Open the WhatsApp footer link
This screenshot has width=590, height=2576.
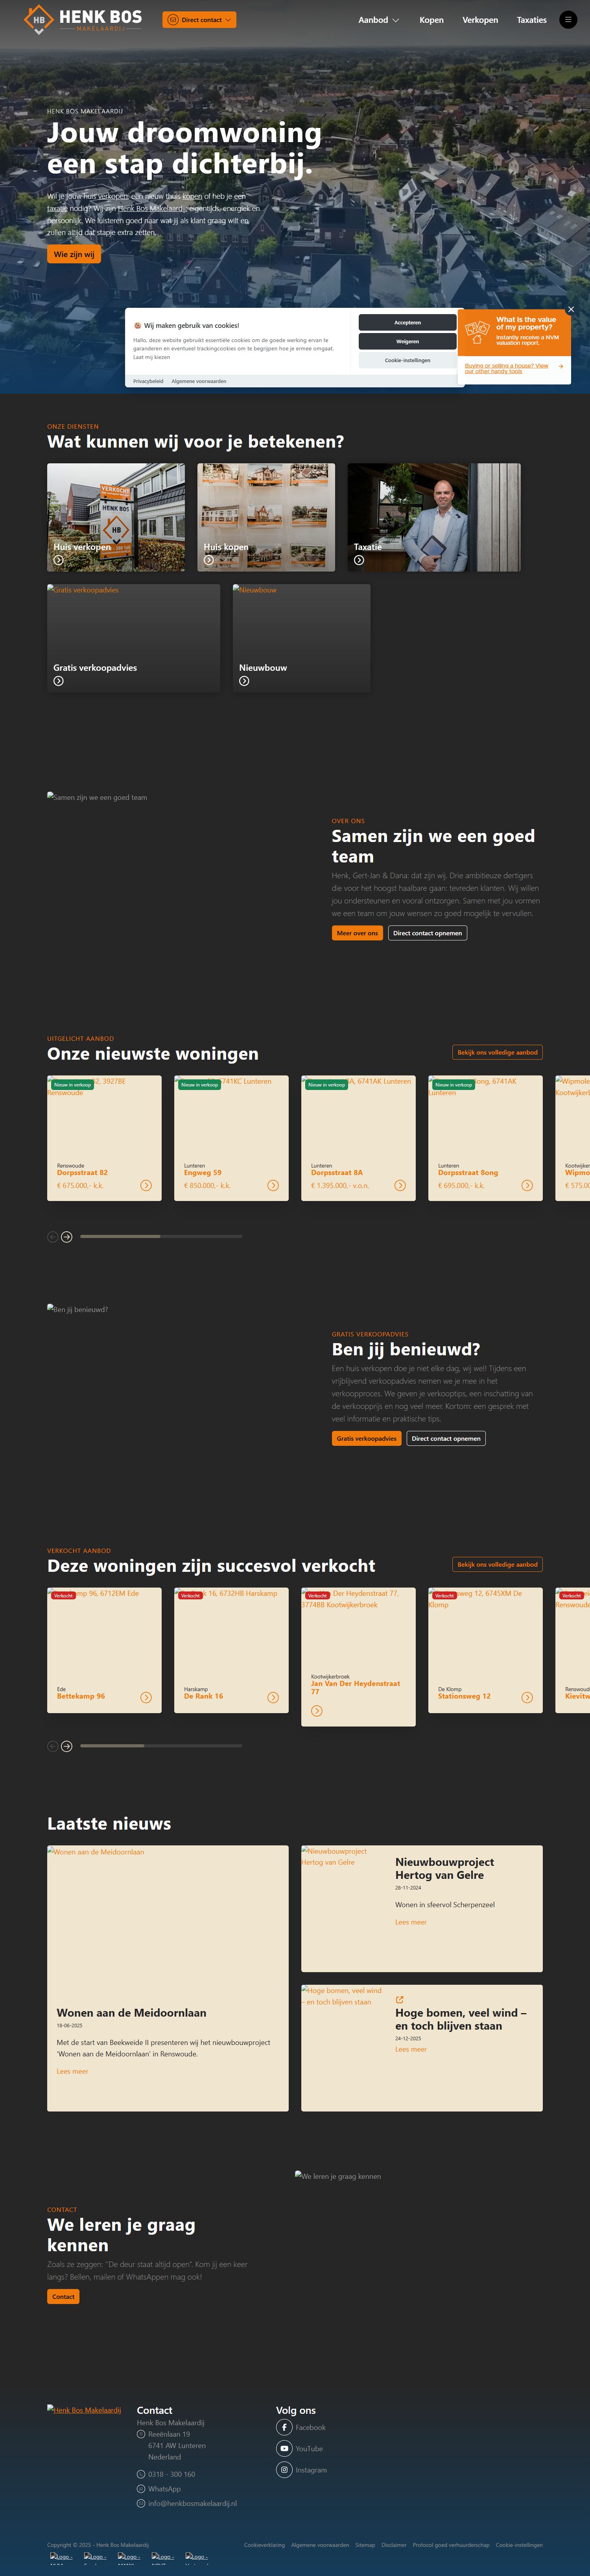tap(164, 2489)
